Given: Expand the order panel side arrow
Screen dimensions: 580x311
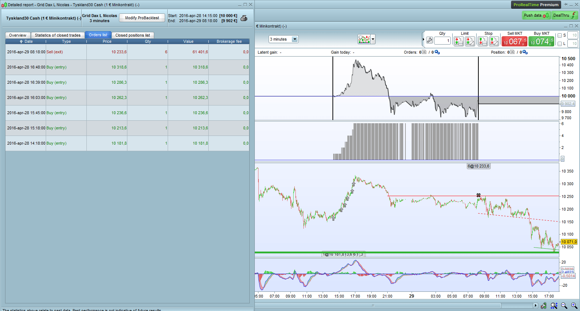Looking at the screenshot, I should [x=423, y=39].
